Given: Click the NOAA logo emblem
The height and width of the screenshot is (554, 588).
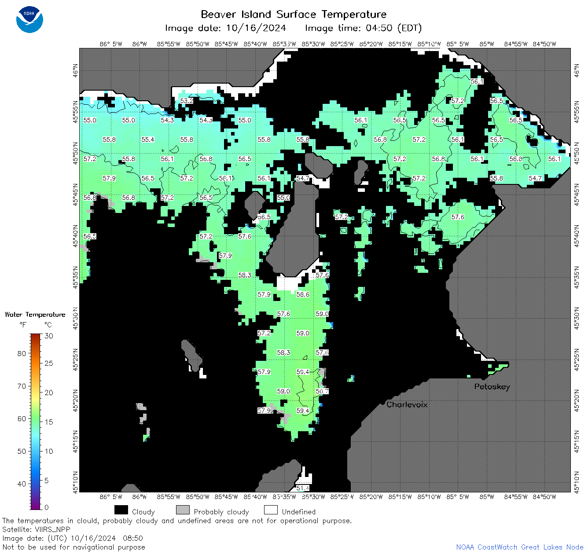Looking at the screenshot, I should (29, 20).
